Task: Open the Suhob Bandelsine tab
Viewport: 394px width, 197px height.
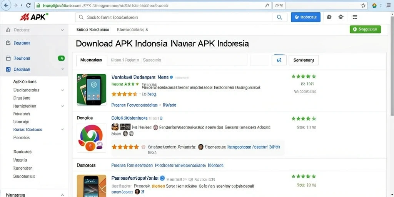Action: (93, 29)
